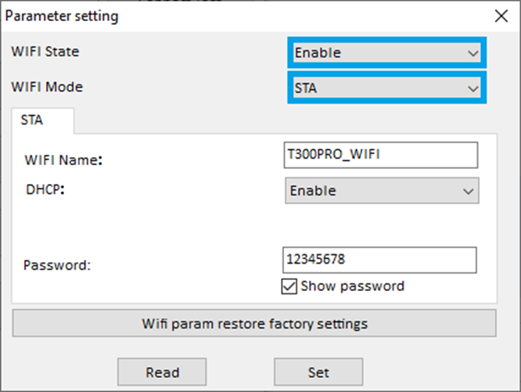Open the DHCP dropdown list

(x=382, y=191)
